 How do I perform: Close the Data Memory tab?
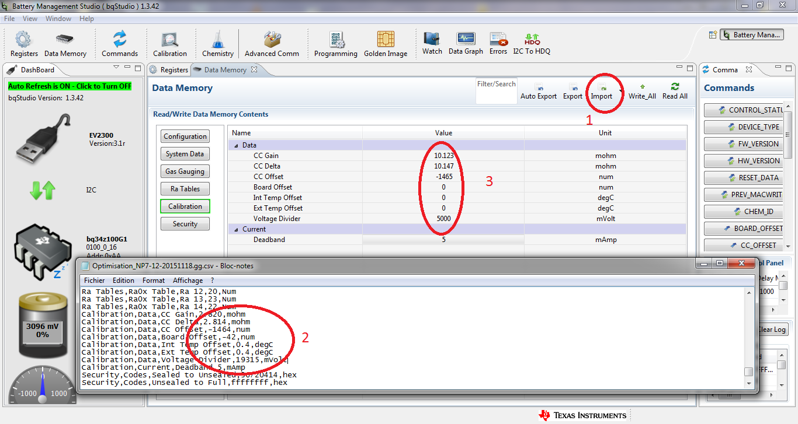tap(254, 69)
